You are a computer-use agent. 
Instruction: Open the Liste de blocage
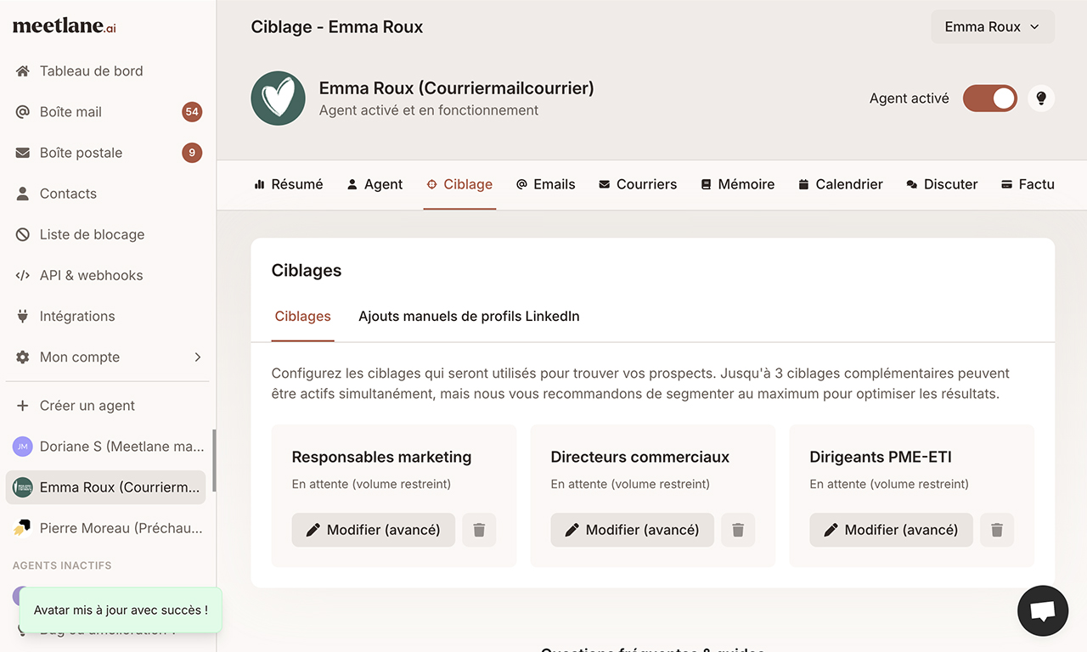coord(90,233)
